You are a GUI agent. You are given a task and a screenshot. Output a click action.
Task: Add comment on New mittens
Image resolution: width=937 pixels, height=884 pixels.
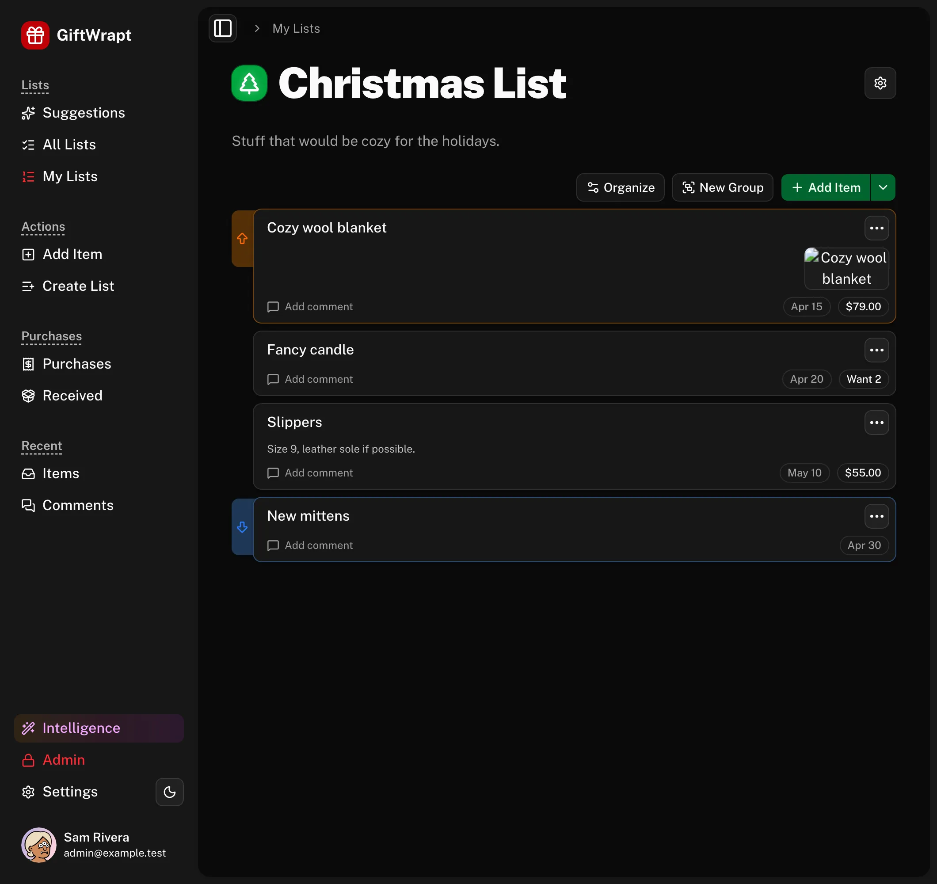point(310,545)
